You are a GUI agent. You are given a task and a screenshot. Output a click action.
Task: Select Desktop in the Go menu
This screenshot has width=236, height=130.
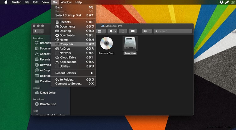click(x=73, y=31)
